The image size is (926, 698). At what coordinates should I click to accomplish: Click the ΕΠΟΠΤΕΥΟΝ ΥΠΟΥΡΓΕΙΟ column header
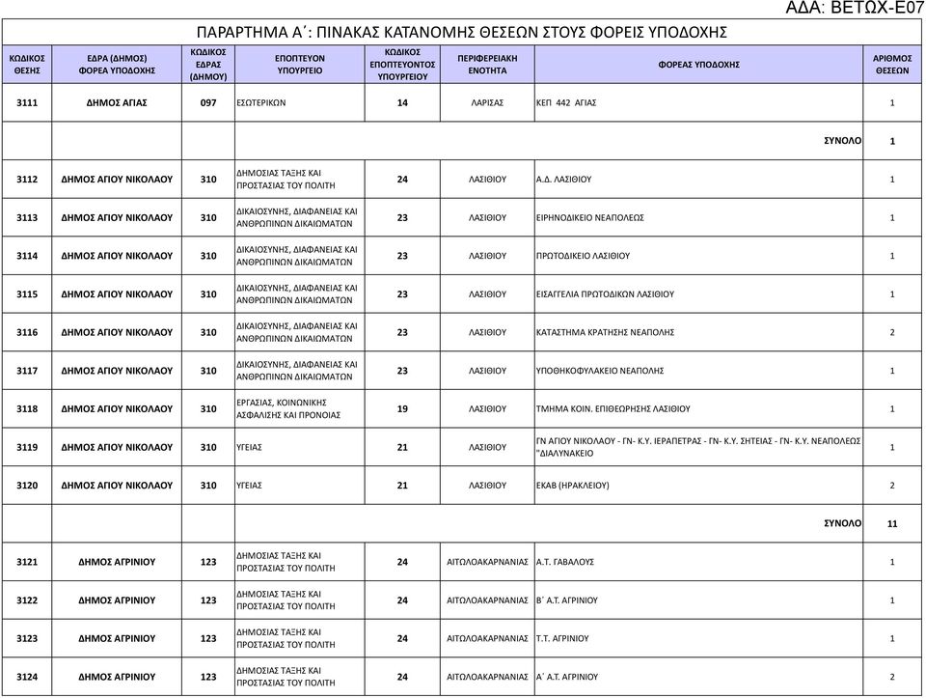click(299, 65)
